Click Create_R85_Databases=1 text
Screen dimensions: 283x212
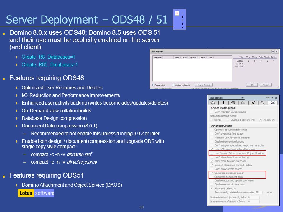pyautogui.click(x=50, y=64)
